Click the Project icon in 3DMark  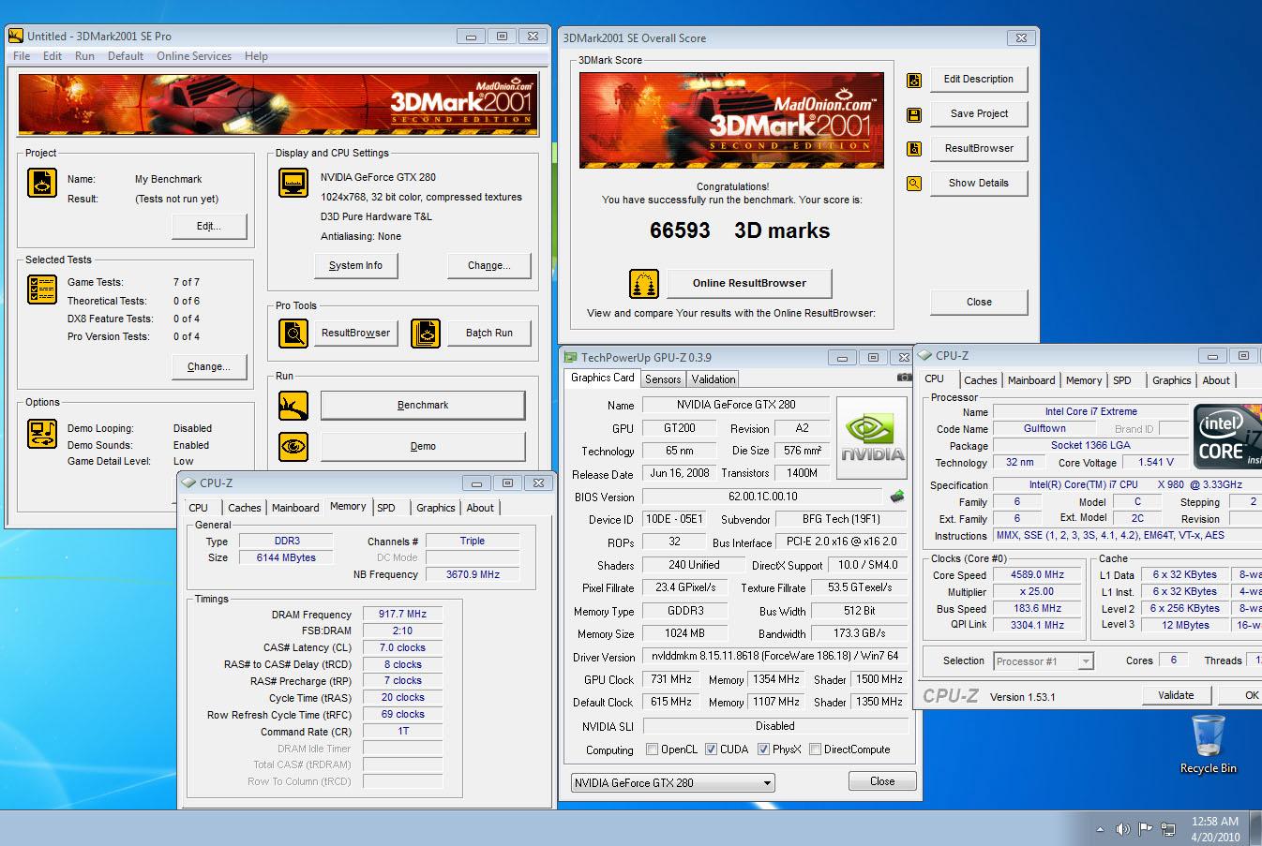(x=42, y=183)
